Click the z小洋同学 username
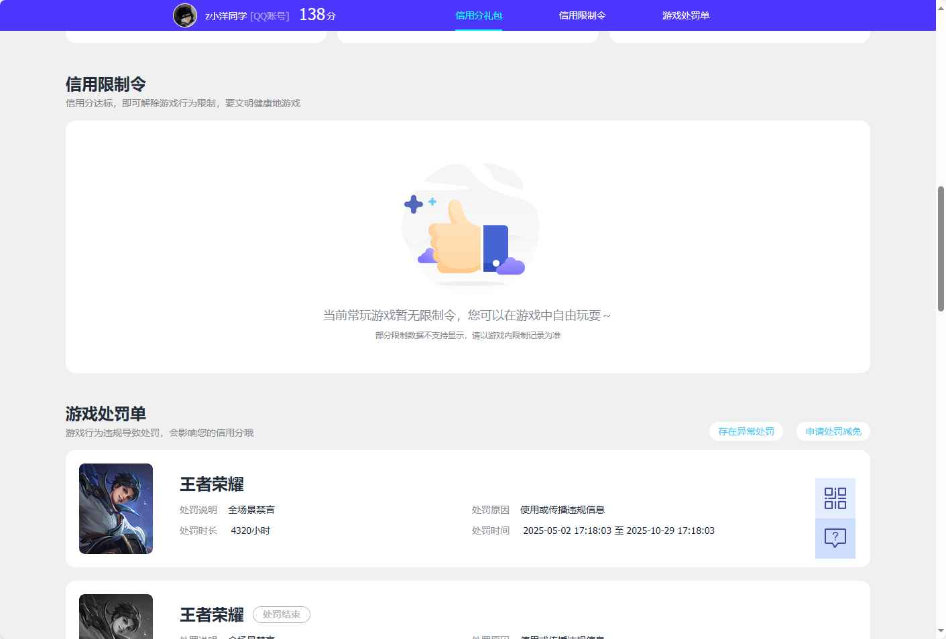The width and height of the screenshot is (946, 639). [x=226, y=16]
